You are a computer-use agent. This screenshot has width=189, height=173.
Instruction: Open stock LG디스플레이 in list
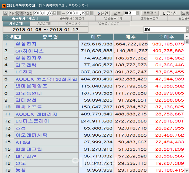pos(32,121)
